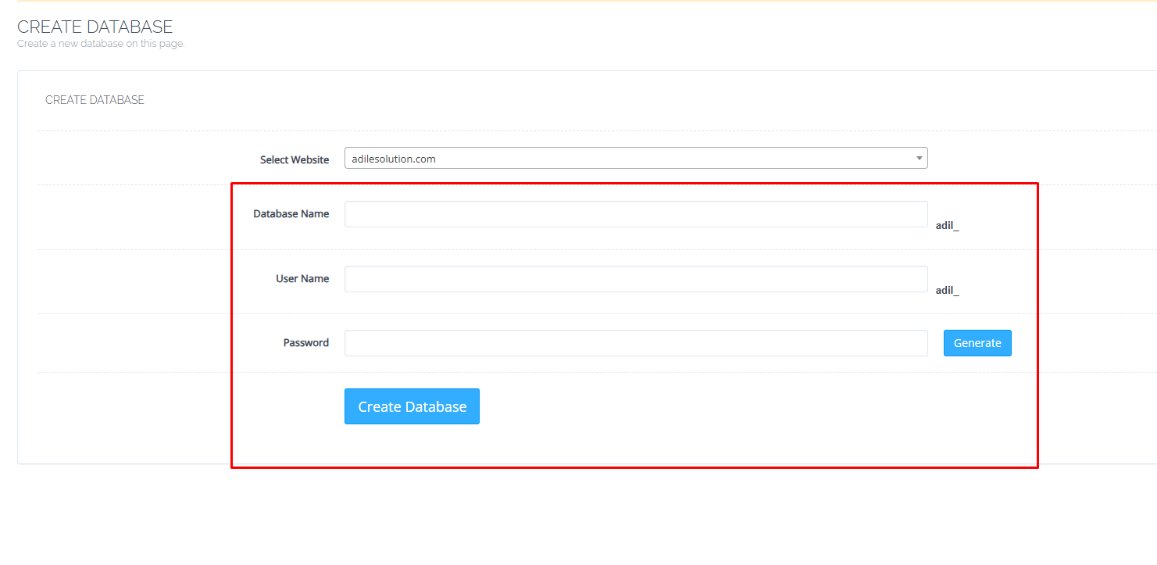Click the large CREATE DATABASE page heading
Image resolution: width=1157 pixels, height=565 pixels.
(x=95, y=27)
